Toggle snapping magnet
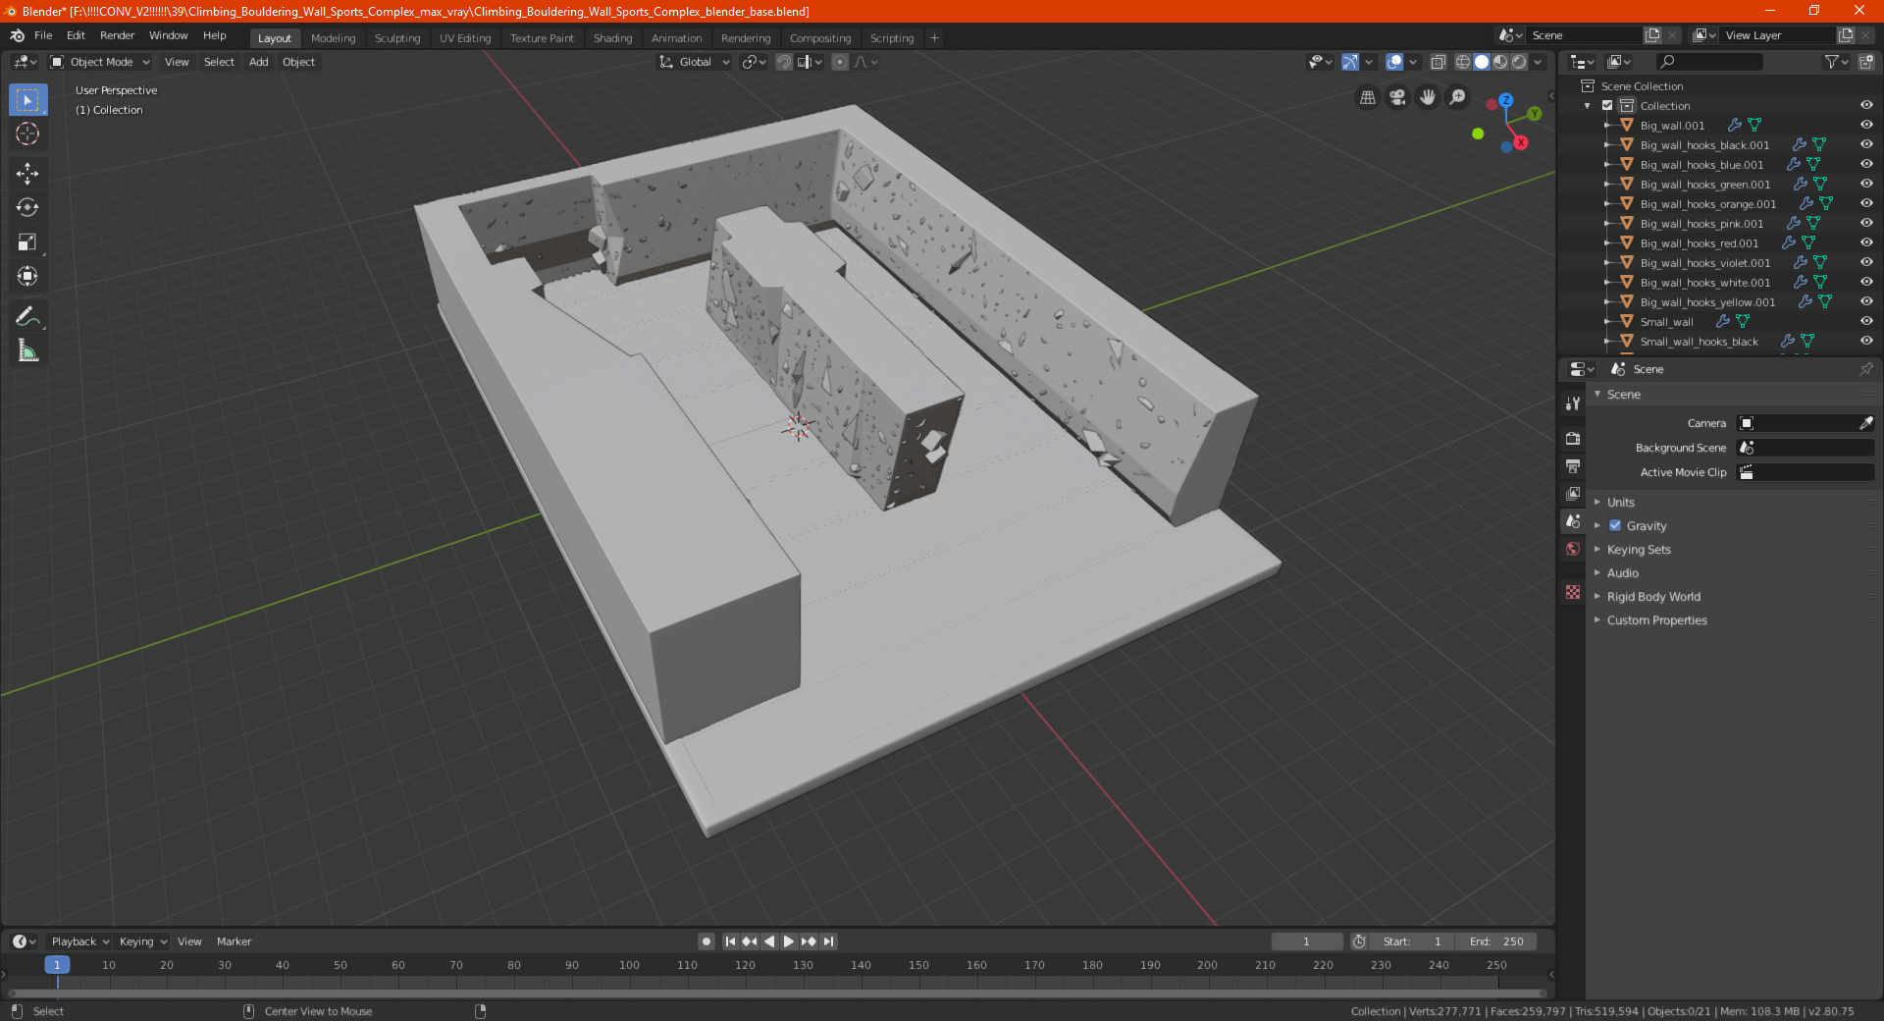 coord(784,62)
